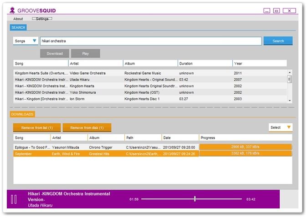Viewport: 308px width, 218px height.
Task: Click the blue Search button
Action: click(278, 41)
